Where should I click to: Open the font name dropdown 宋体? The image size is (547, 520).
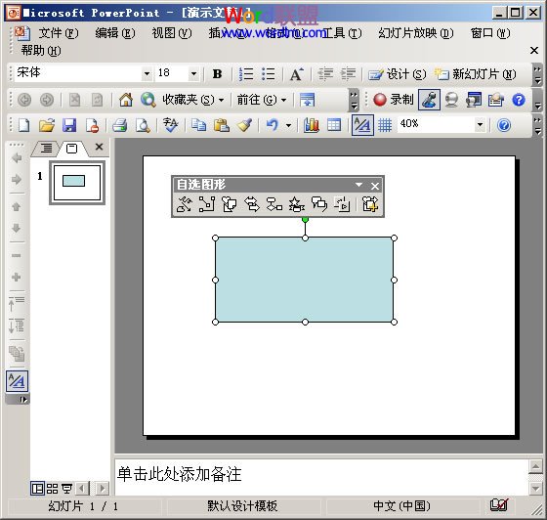147,73
